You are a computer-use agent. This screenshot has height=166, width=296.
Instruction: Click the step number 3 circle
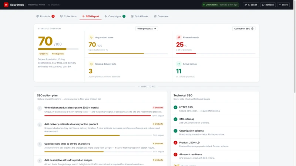40,144
